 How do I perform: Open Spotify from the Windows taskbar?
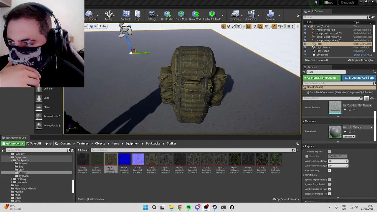188,207
